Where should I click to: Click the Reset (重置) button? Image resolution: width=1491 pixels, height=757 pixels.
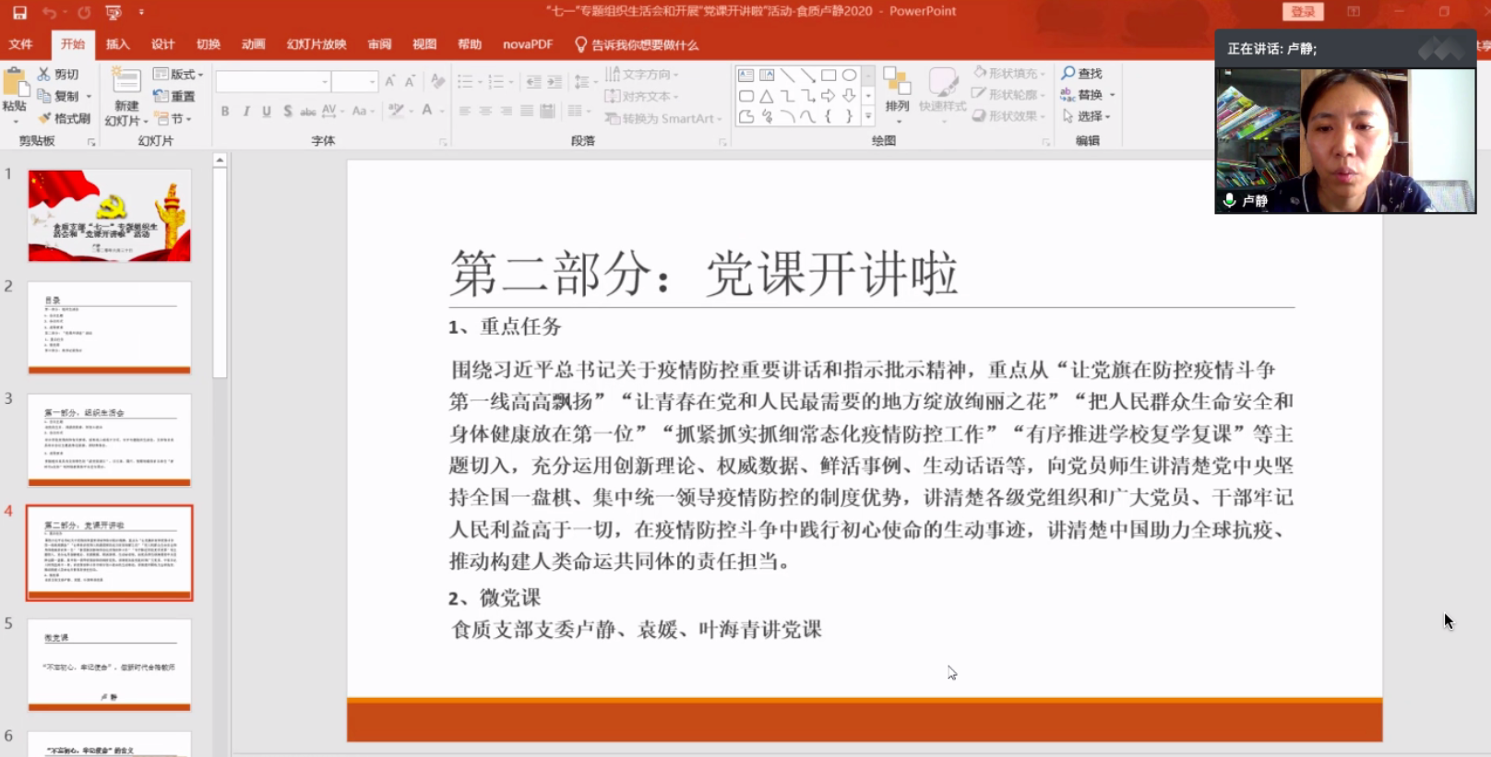[x=174, y=96]
